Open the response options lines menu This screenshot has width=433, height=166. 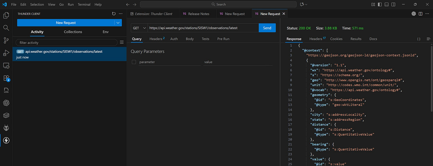point(429,39)
